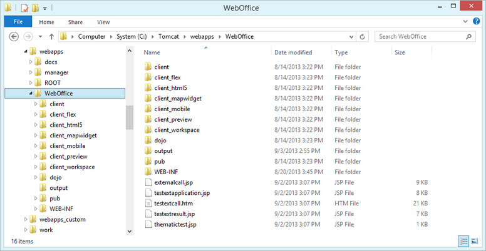Image resolution: width=486 pixels, height=251 pixels.
Task: Select the client_flex folder icon in list
Action: pos(148,77)
